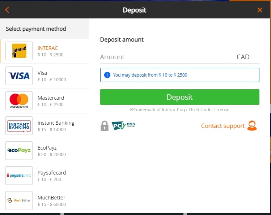The width and height of the screenshot is (271, 215).
Task: Click Mastercard limit € 10 - € 2500
Action: (x=50, y=104)
